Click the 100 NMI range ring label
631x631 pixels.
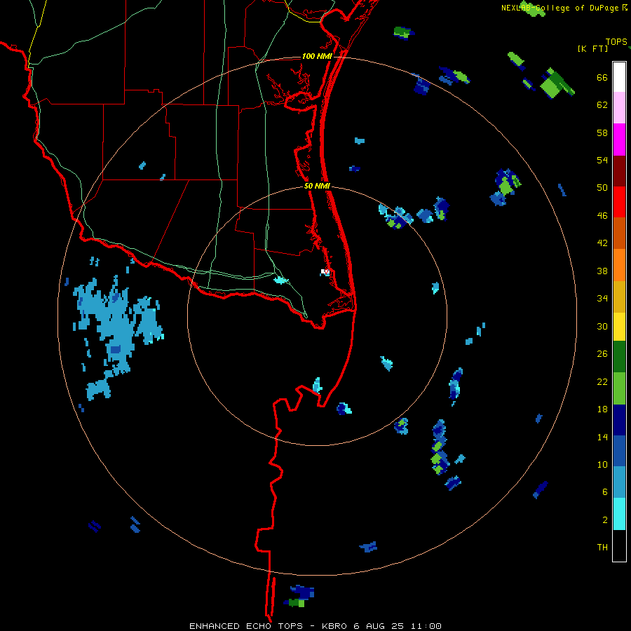(x=317, y=56)
